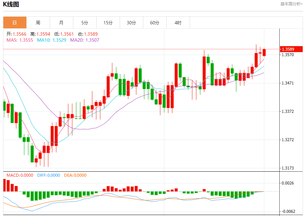Click the 1.3570 price axis label

(288, 55)
